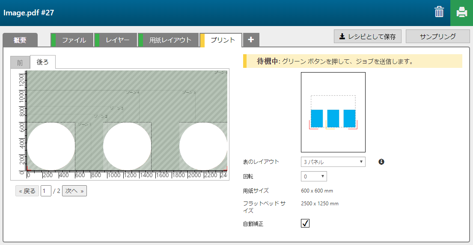Click the download icon on レシピとして保存
The width and height of the screenshot is (473, 245).
(x=342, y=37)
